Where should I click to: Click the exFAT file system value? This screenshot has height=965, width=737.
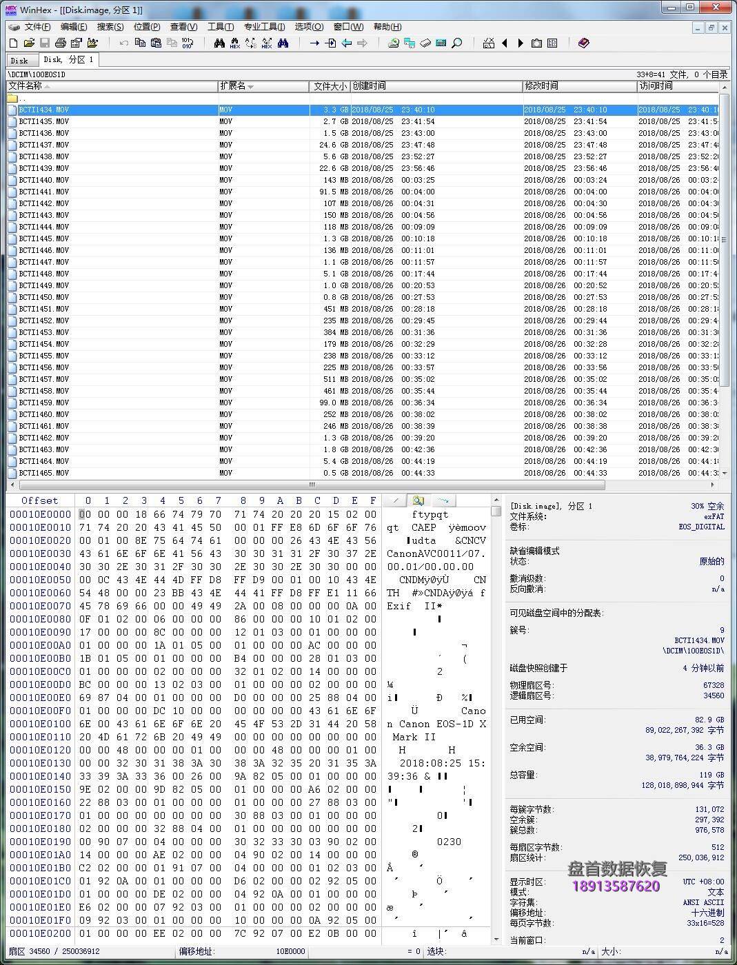pyautogui.click(x=714, y=516)
